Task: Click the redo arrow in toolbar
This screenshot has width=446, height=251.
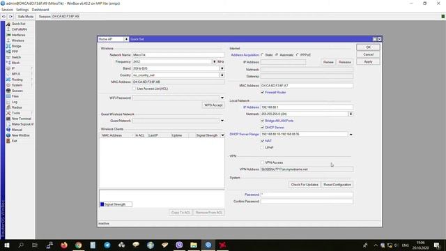Action: pos(11,17)
